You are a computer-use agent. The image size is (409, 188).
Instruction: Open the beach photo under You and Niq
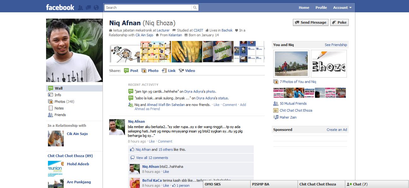pyautogui.click(x=291, y=63)
